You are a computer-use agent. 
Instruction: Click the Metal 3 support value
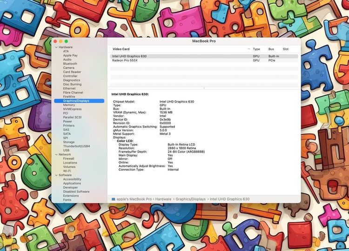click(x=165, y=134)
